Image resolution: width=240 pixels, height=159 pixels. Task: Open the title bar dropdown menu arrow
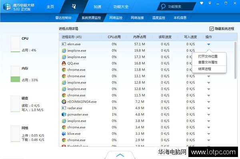coord(210,3)
